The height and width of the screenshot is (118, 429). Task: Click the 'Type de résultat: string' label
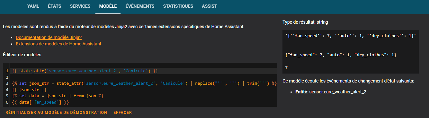tap(305, 22)
